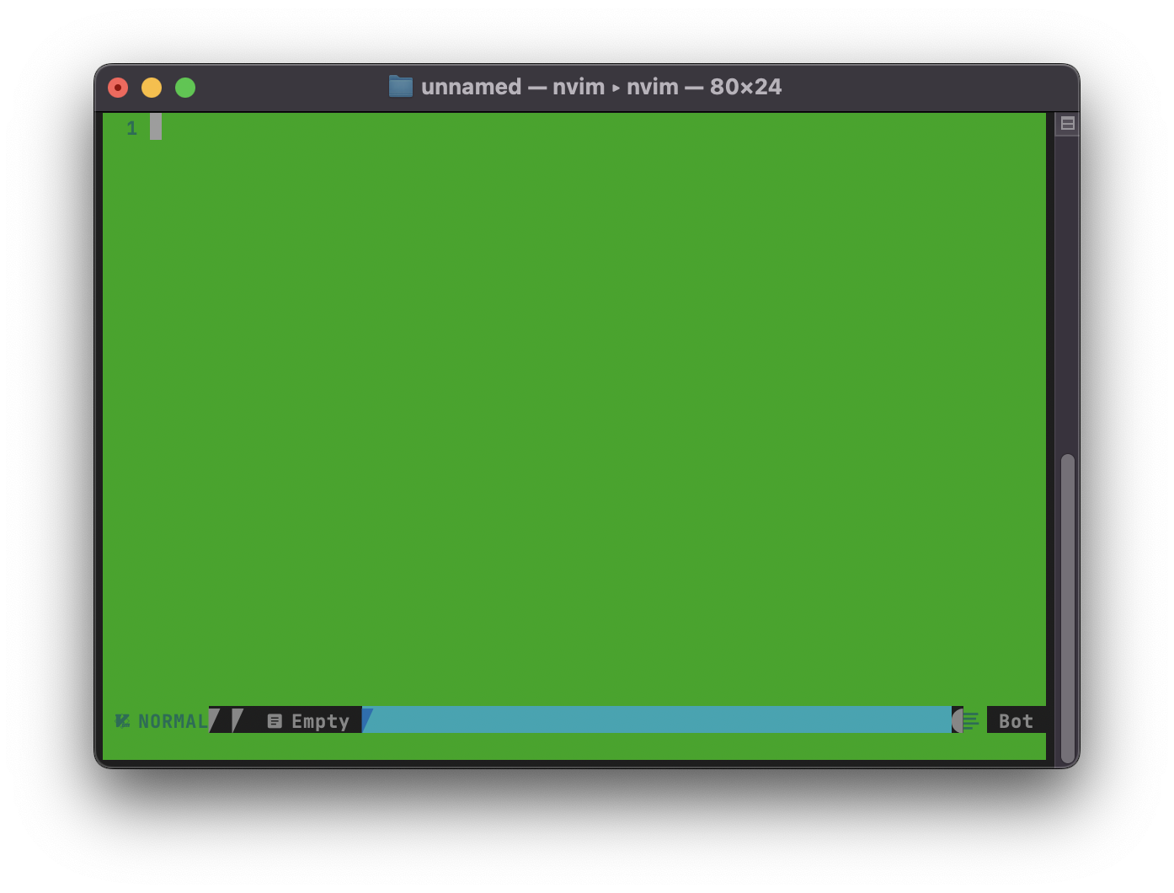Click the line-count icon near the statusline right
This screenshot has height=893, width=1174.
[970, 721]
